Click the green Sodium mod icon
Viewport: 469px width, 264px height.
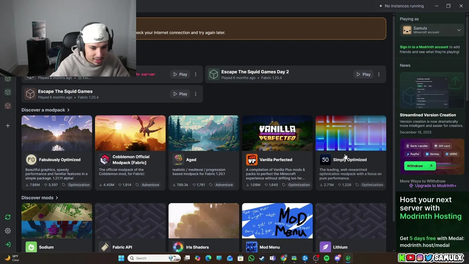pos(31,247)
